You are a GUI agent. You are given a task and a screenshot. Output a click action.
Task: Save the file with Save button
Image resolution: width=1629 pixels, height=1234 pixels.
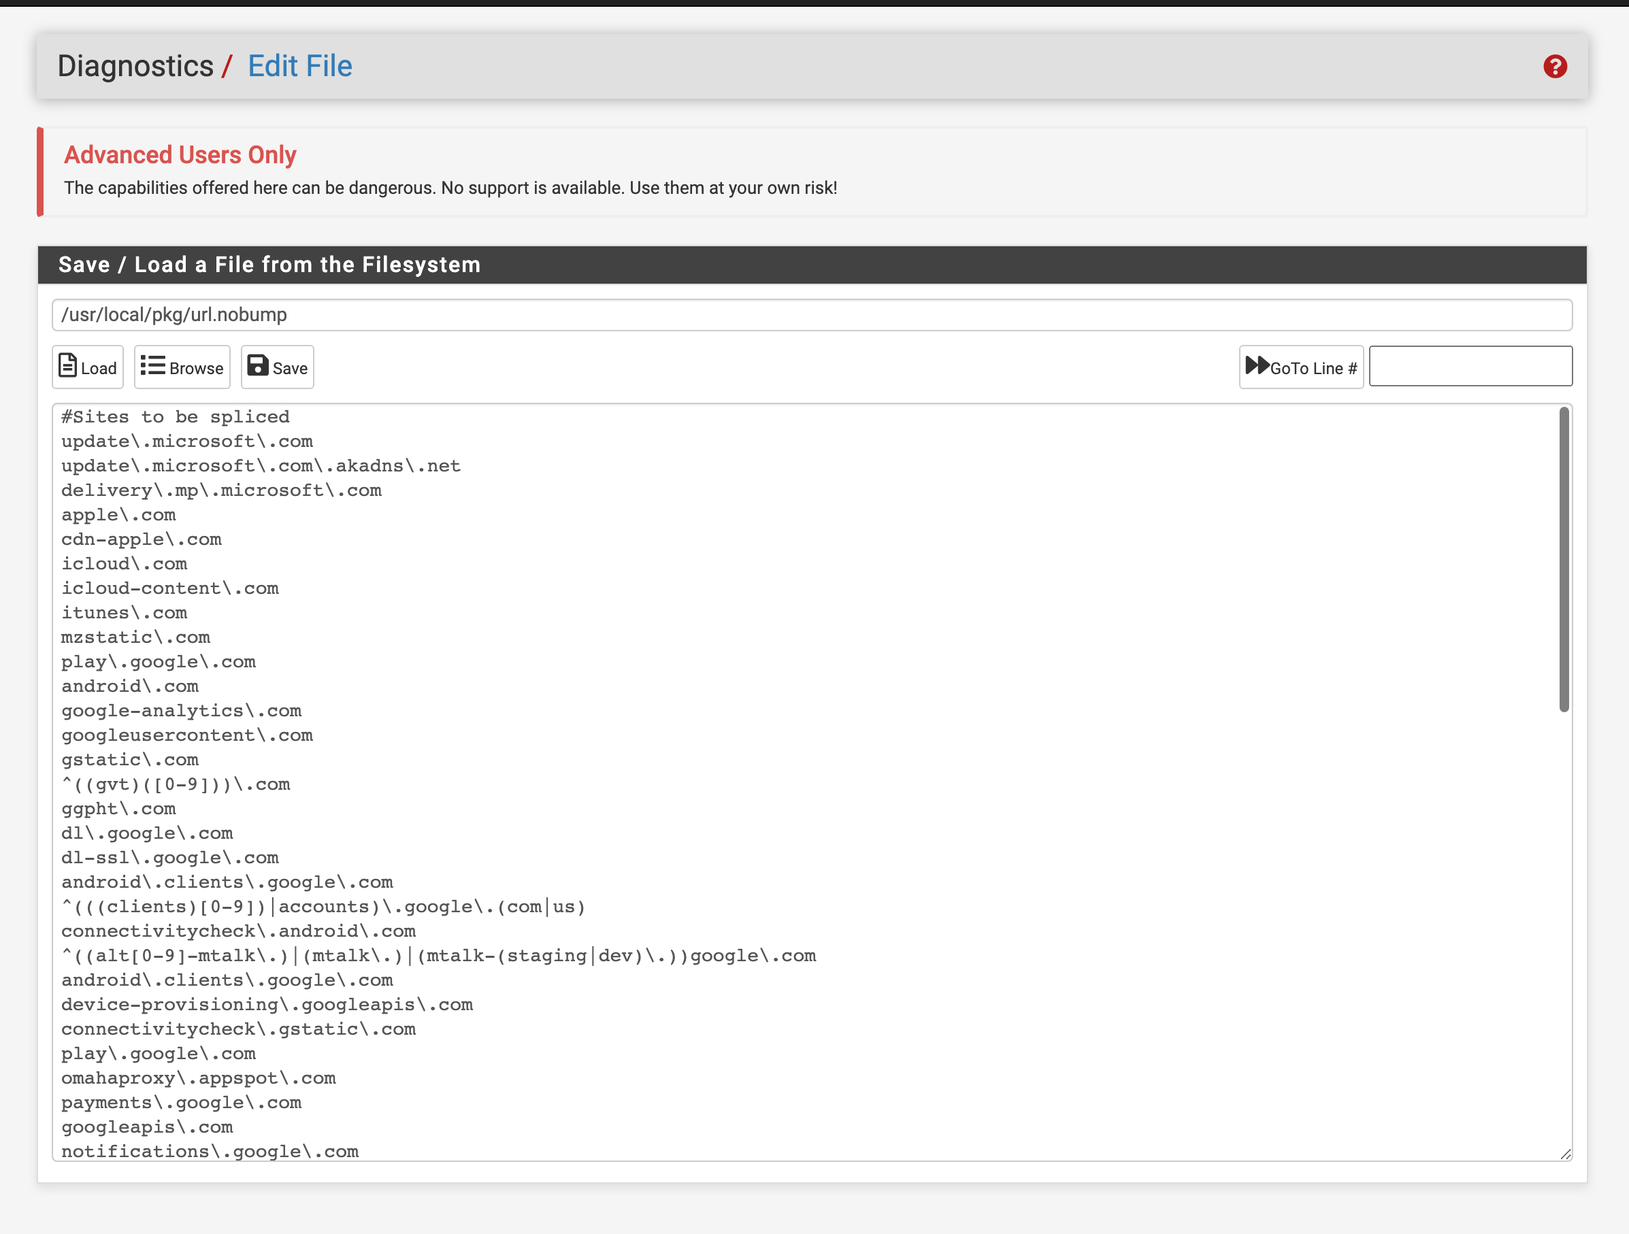278,367
